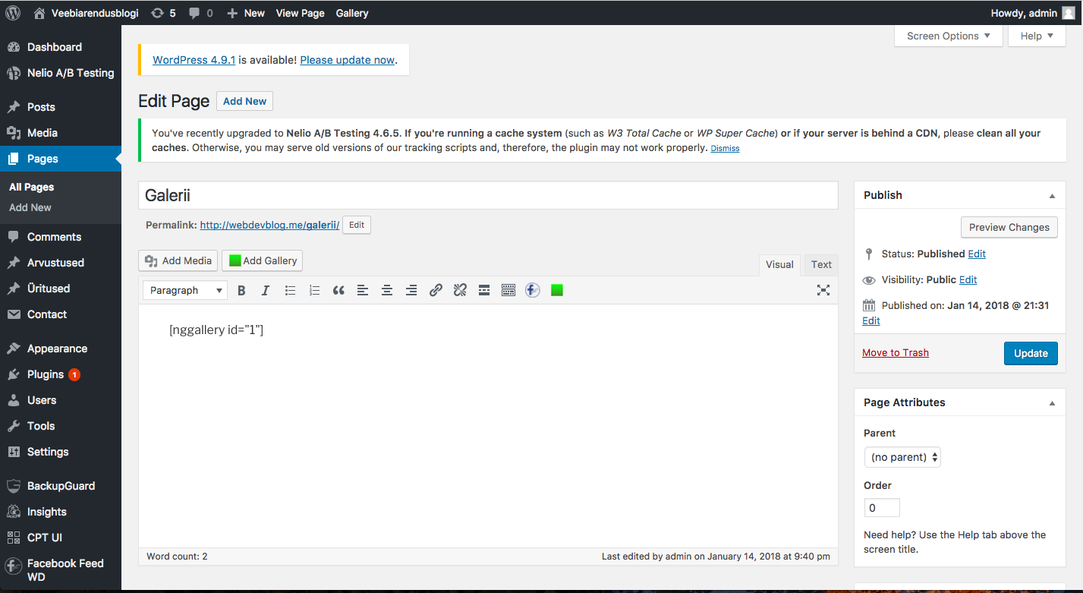Insert a numbered list
The width and height of the screenshot is (1083, 593).
tap(314, 290)
